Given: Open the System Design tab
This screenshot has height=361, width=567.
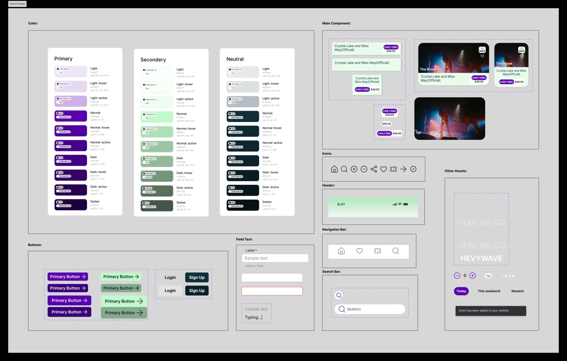Looking at the screenshot, I should click(x=17, y=4).
